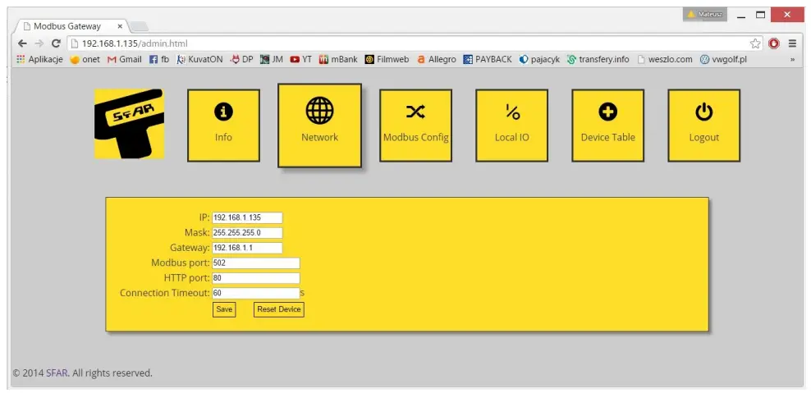Click the 'Mask:' label
The height and width of the screenshot is (393, 811).
point(197,233)
